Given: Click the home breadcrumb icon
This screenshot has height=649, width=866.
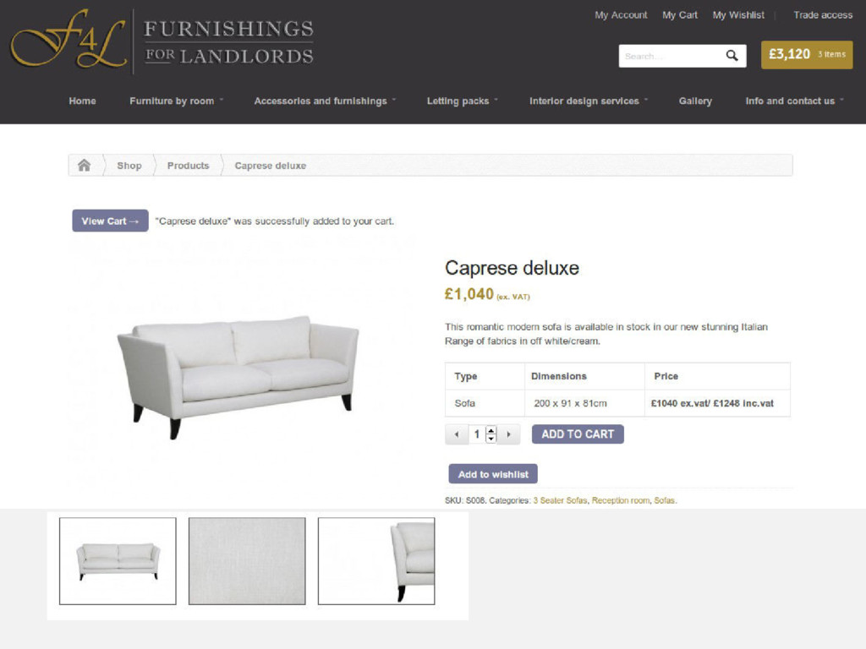Looking at the screenshot, I should 84,165.
